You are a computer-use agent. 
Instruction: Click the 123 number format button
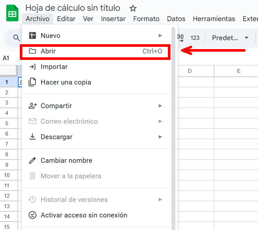pyautogui.click(x=195, y=38)
